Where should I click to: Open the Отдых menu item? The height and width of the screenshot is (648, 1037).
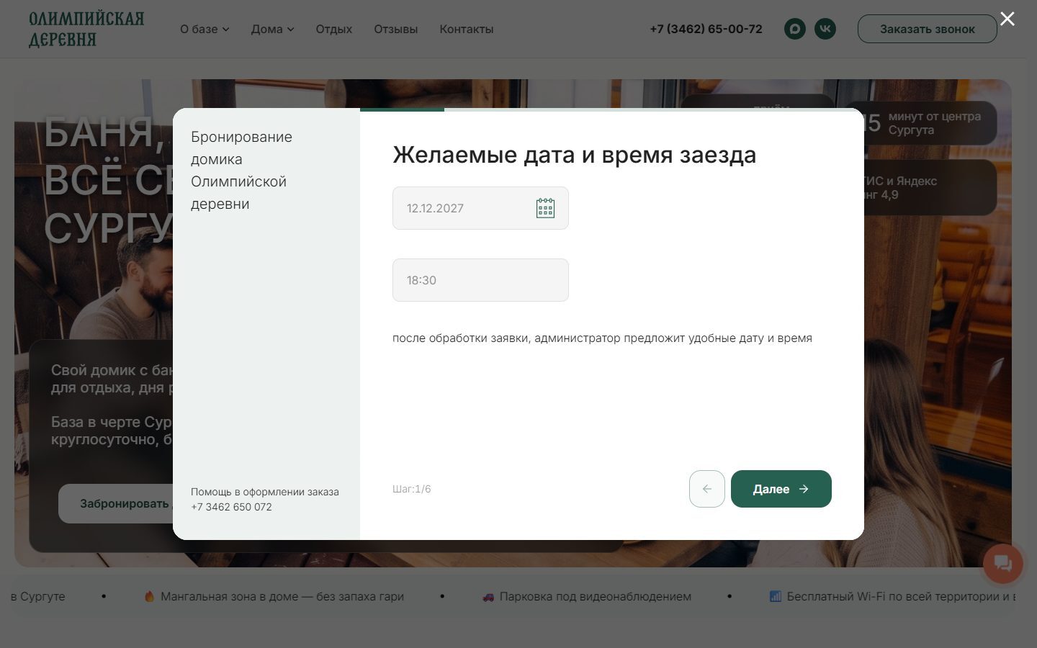coord(334,29)
